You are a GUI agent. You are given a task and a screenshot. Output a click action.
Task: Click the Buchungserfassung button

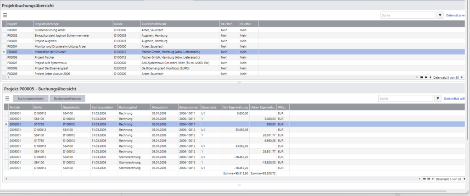67,98
